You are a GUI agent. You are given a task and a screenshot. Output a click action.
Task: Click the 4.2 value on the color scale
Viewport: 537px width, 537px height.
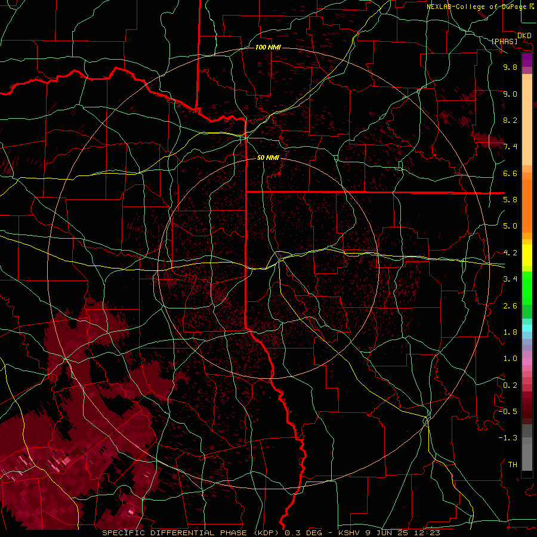pyautogui.click(x=510, y=253)
